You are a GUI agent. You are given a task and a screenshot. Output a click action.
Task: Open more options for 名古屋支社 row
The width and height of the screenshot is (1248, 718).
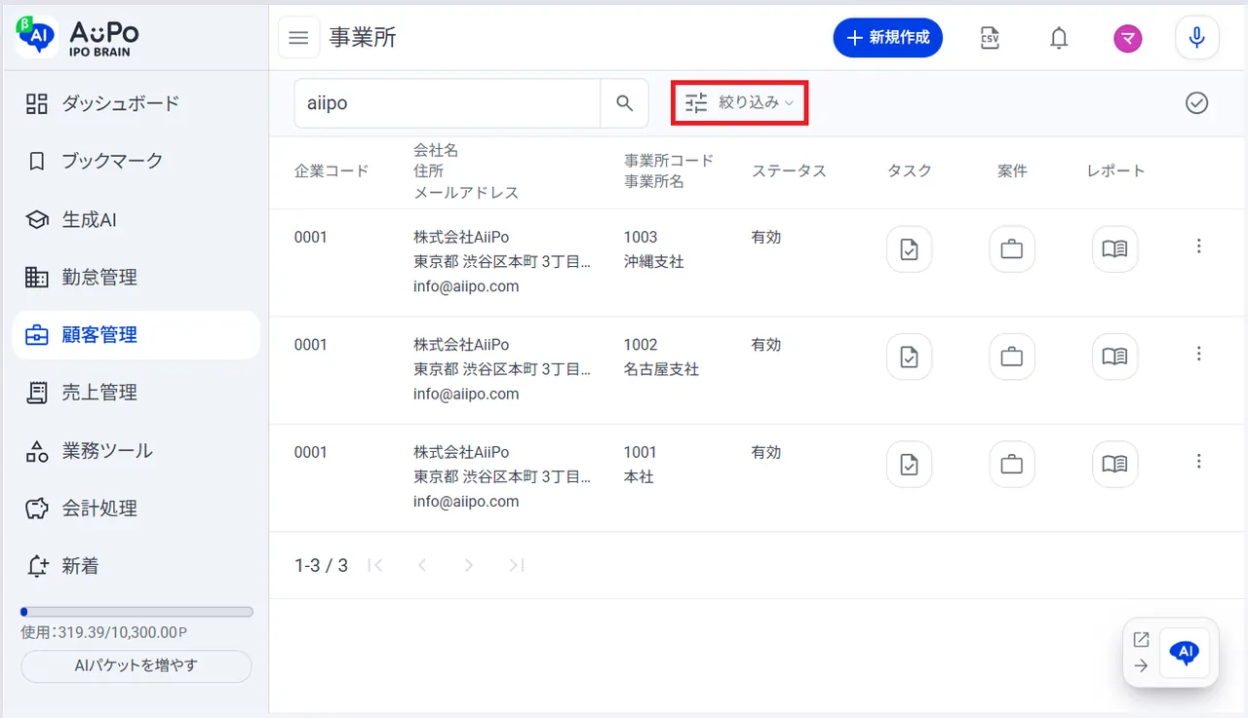tap(1199, 354)
